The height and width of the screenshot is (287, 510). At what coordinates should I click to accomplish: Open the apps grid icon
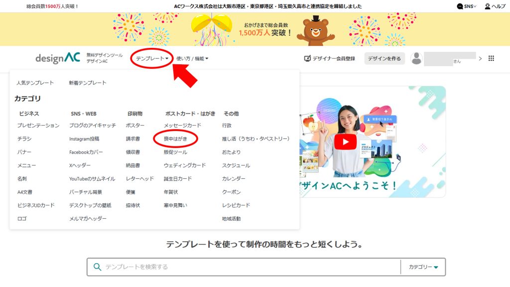click(491, 58)
